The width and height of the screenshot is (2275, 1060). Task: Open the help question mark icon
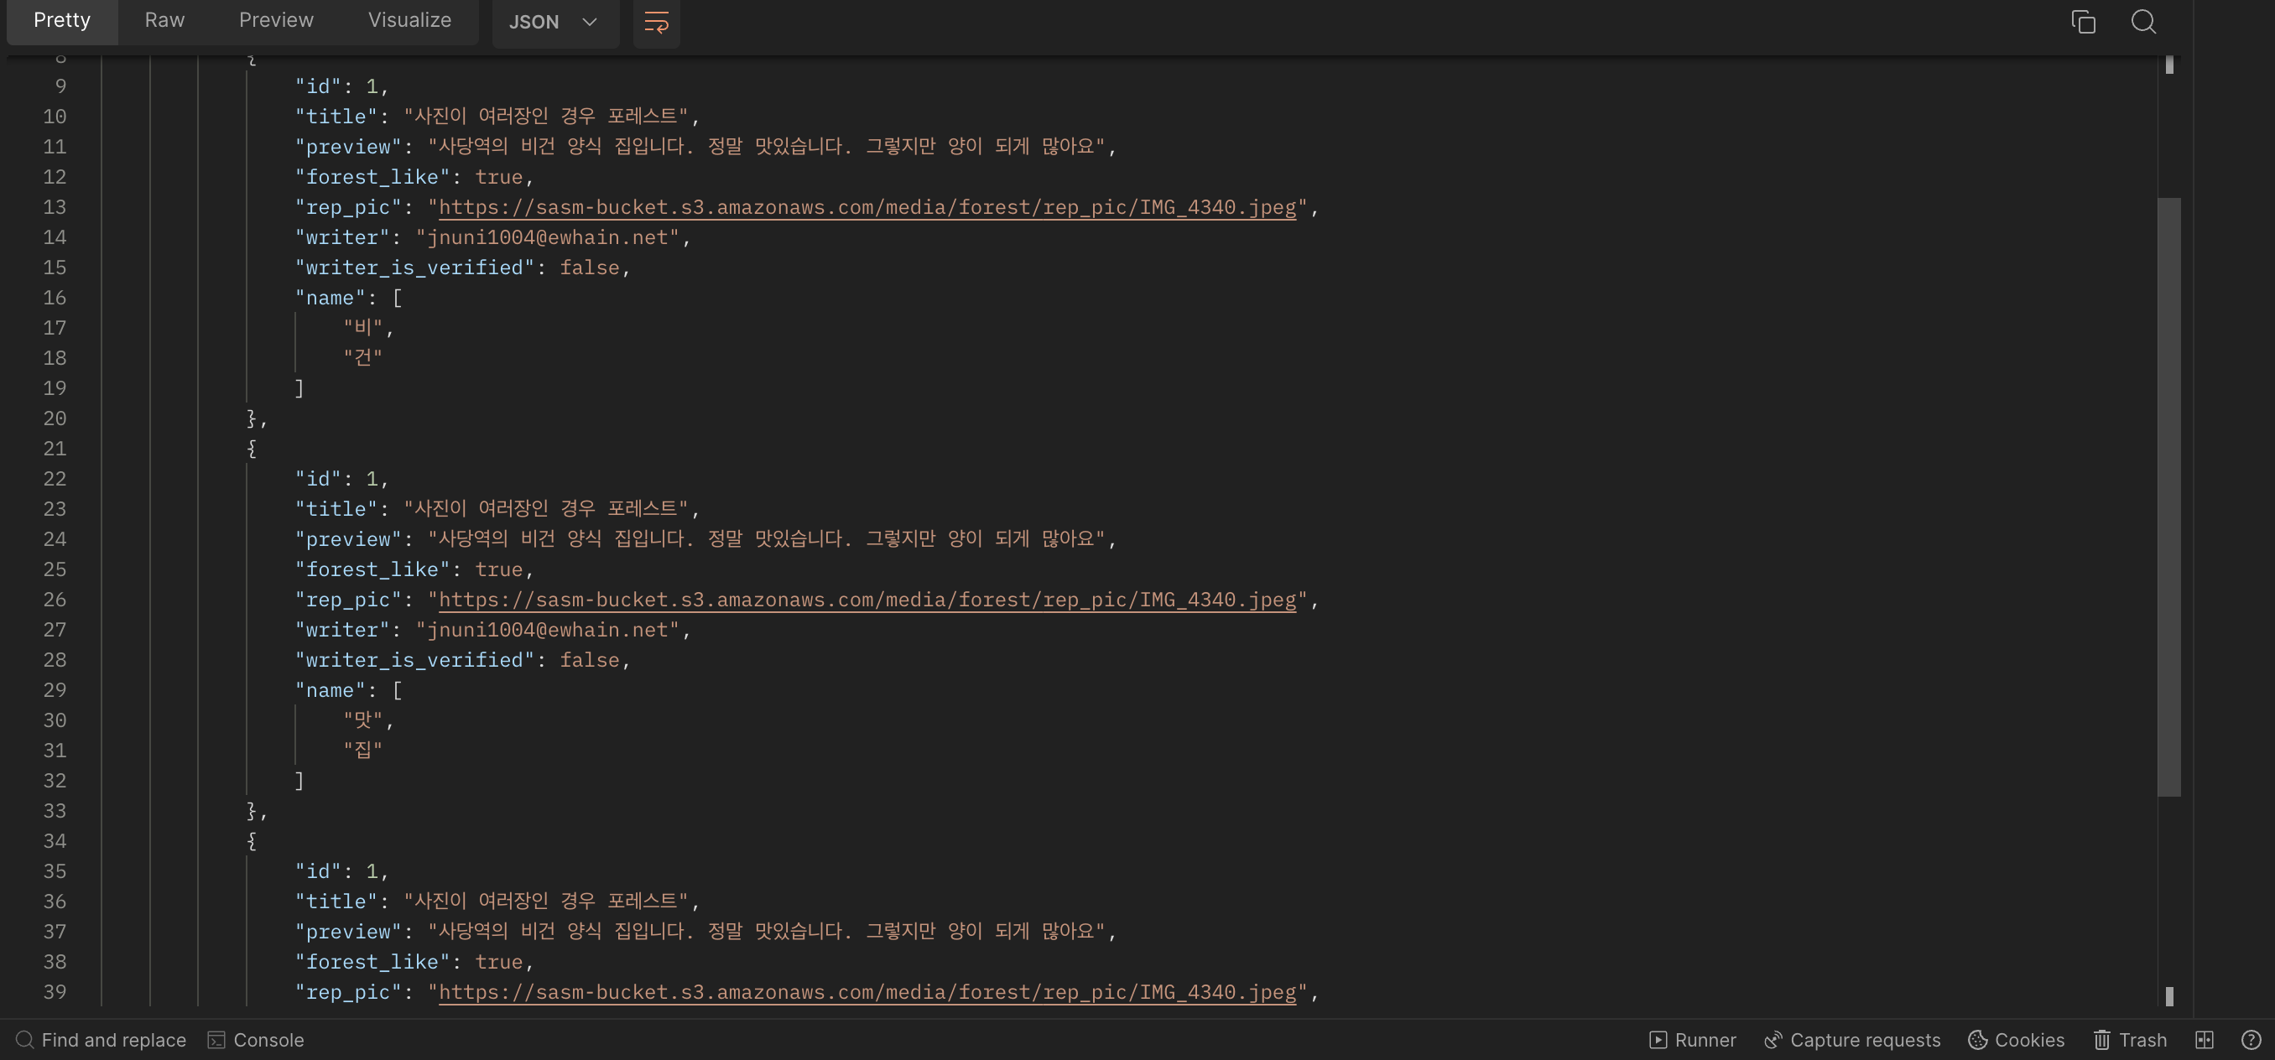coord(2252,1040)
